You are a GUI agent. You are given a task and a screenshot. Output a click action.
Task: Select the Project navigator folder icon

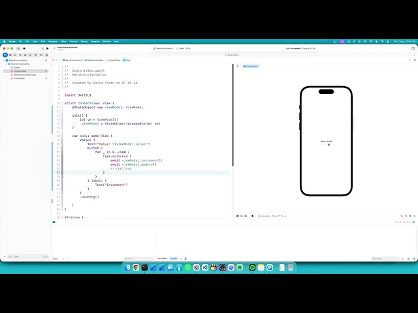click(5, 55)
